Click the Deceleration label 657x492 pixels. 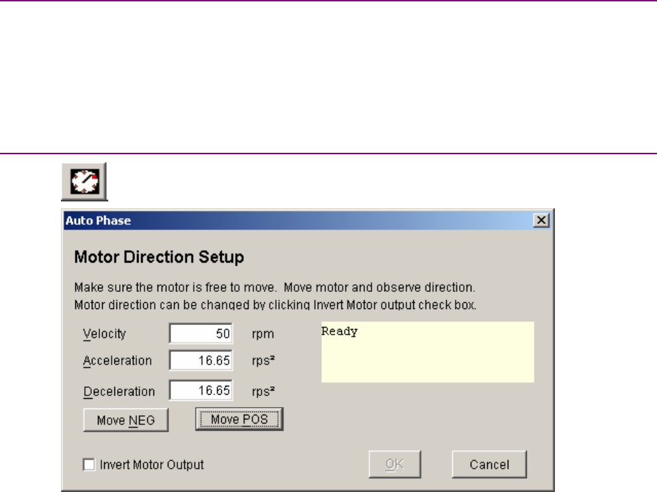119,391
